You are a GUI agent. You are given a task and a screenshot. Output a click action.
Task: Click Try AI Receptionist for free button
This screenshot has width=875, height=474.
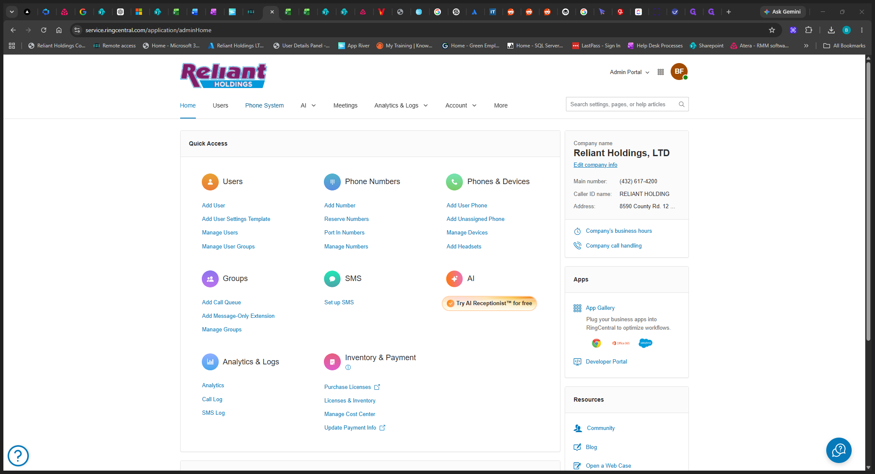[x=490, y=303]
